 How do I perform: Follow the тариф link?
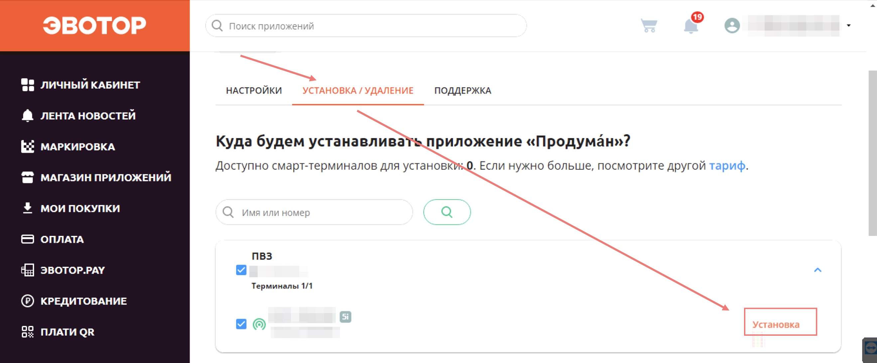point(727,166)
